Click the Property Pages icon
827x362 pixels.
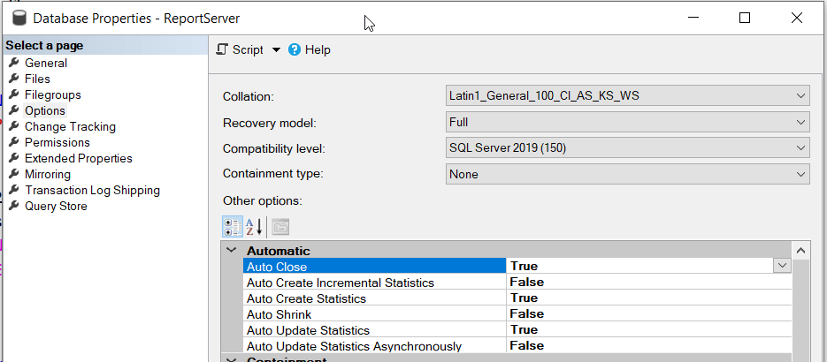coord(280,227)
